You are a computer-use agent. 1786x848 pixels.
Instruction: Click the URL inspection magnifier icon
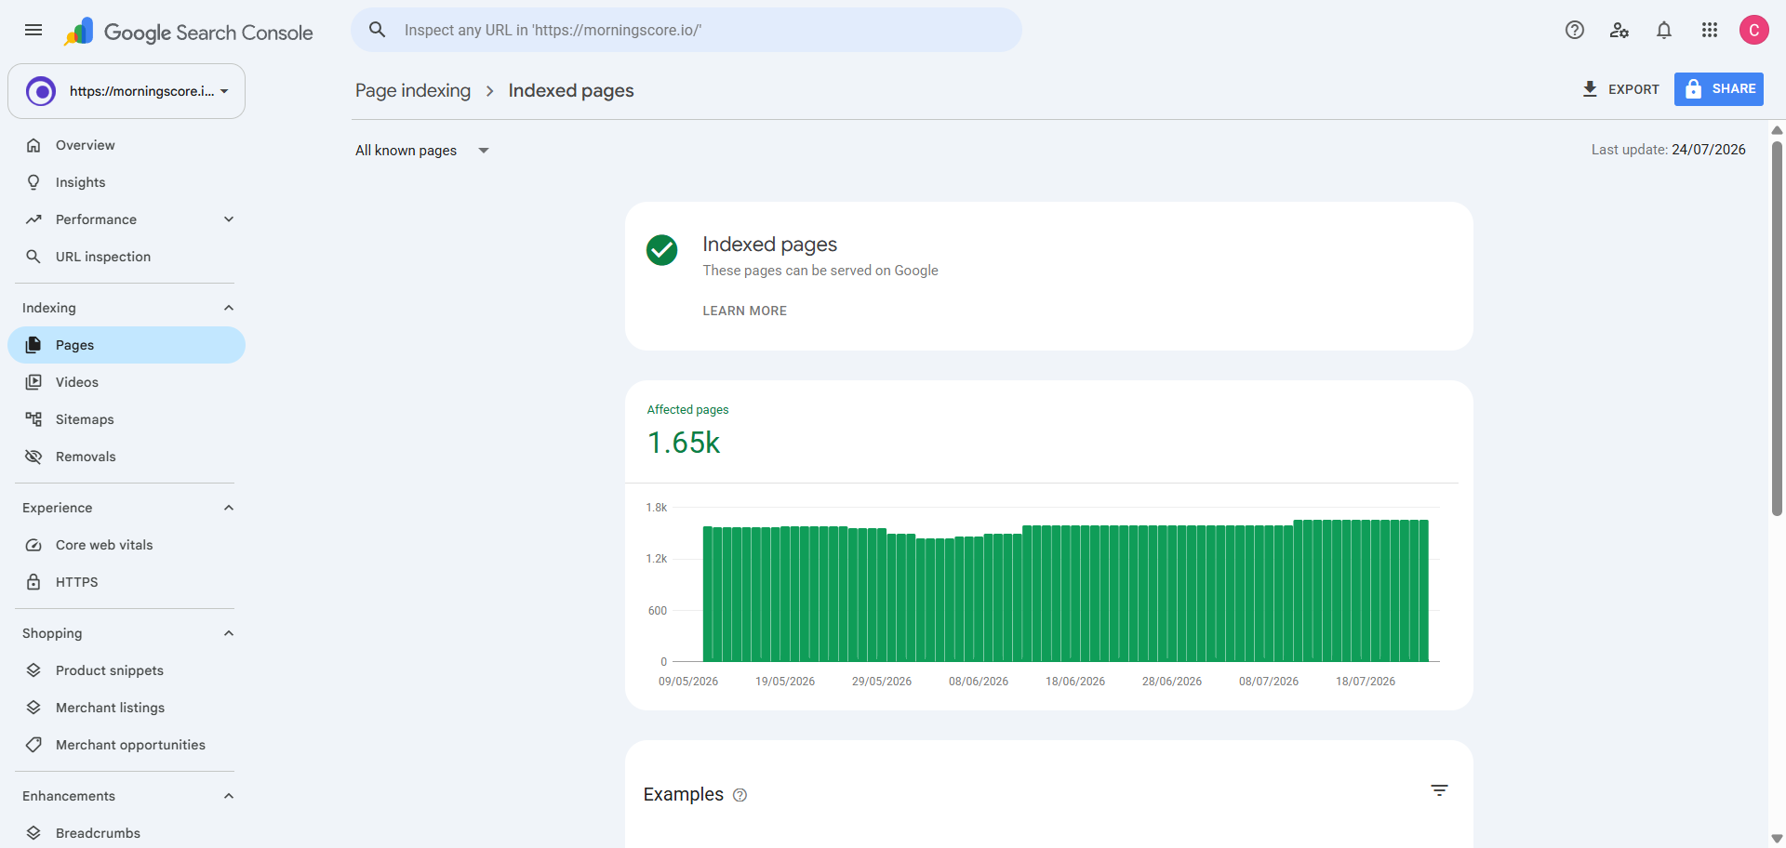pyautogui.click(x=33, y=257)
